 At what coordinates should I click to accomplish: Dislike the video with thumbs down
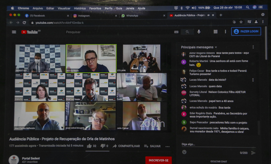(103, 146)
